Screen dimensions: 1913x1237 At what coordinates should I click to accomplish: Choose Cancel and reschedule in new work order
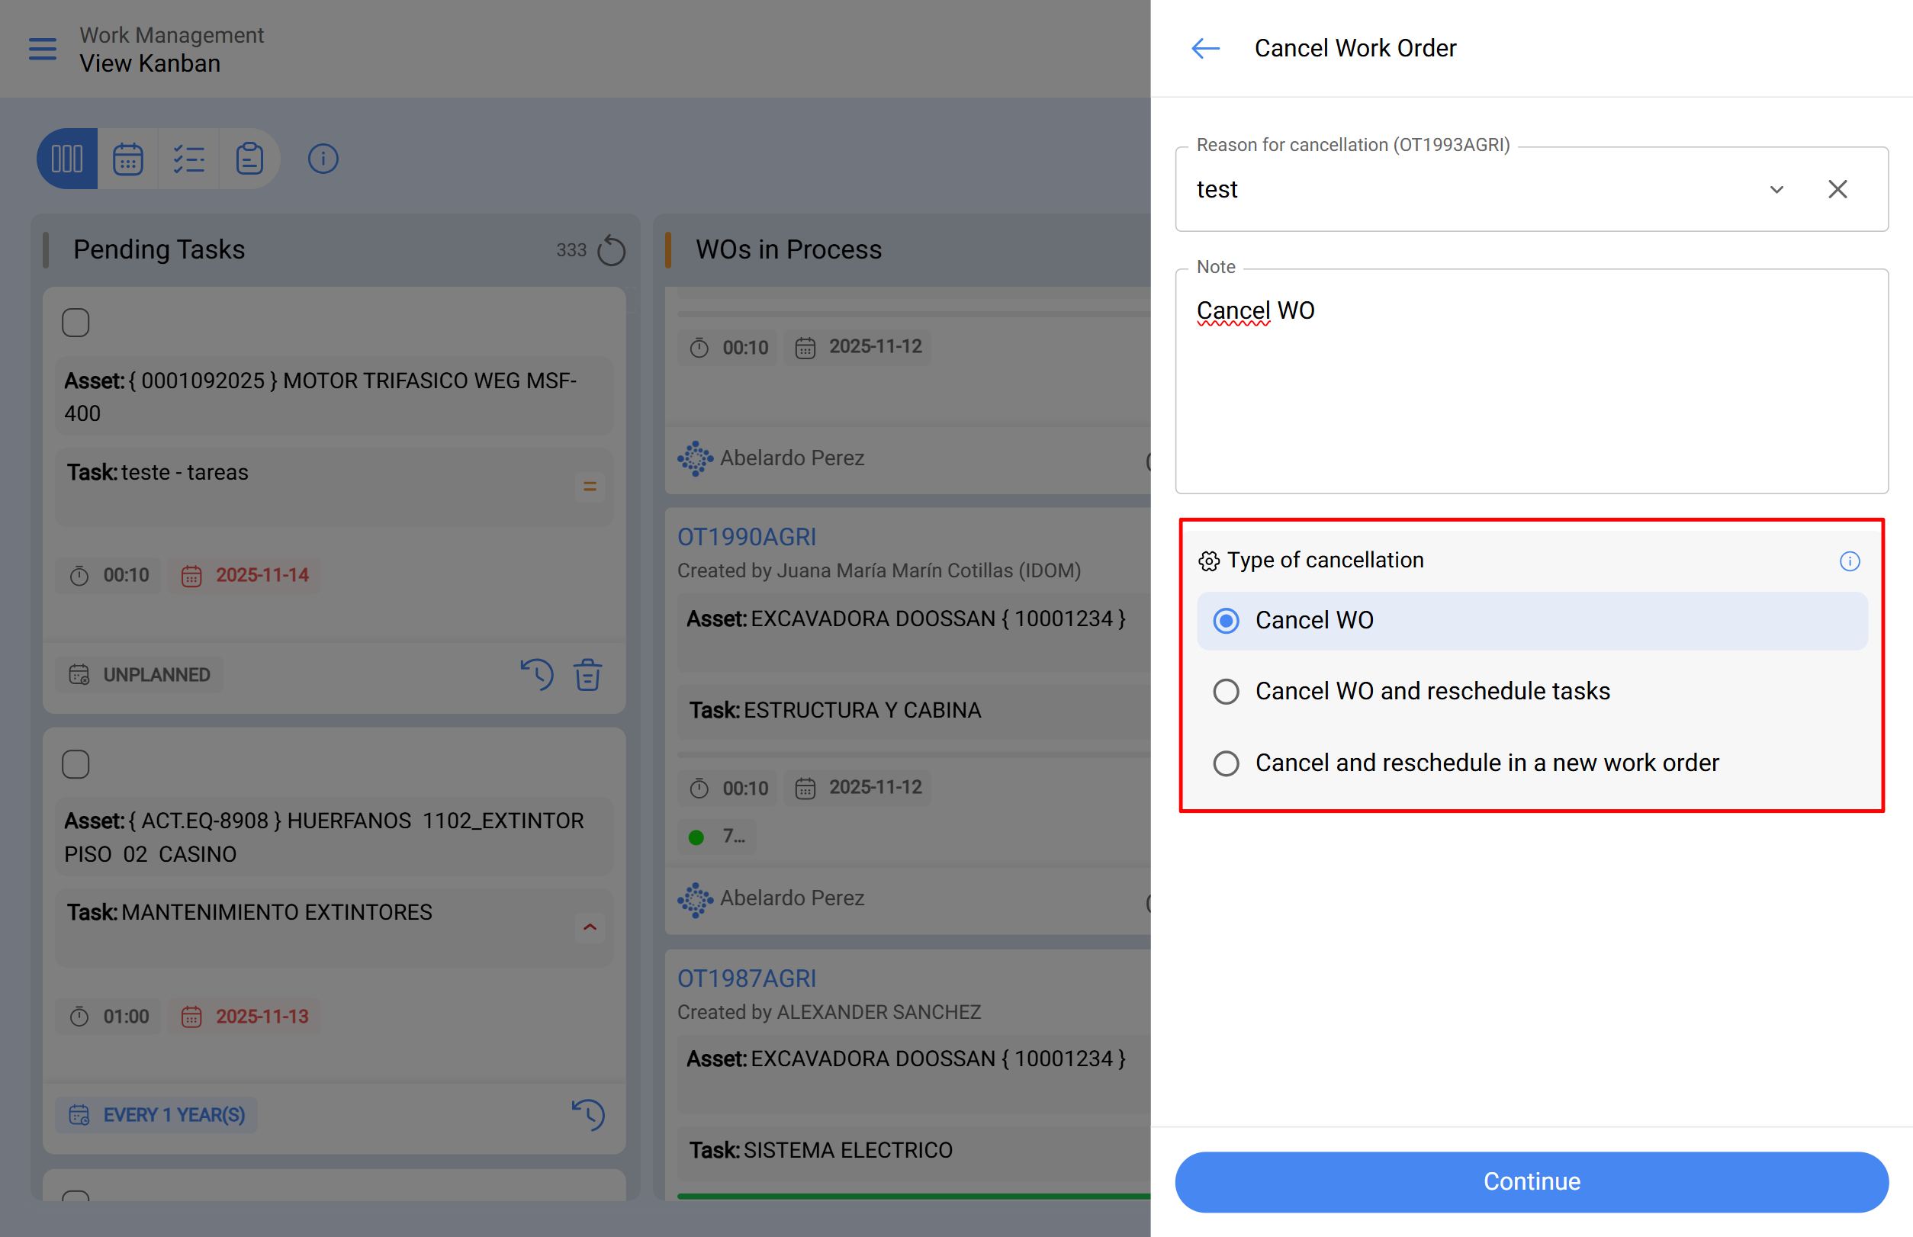click(1226, 763)
